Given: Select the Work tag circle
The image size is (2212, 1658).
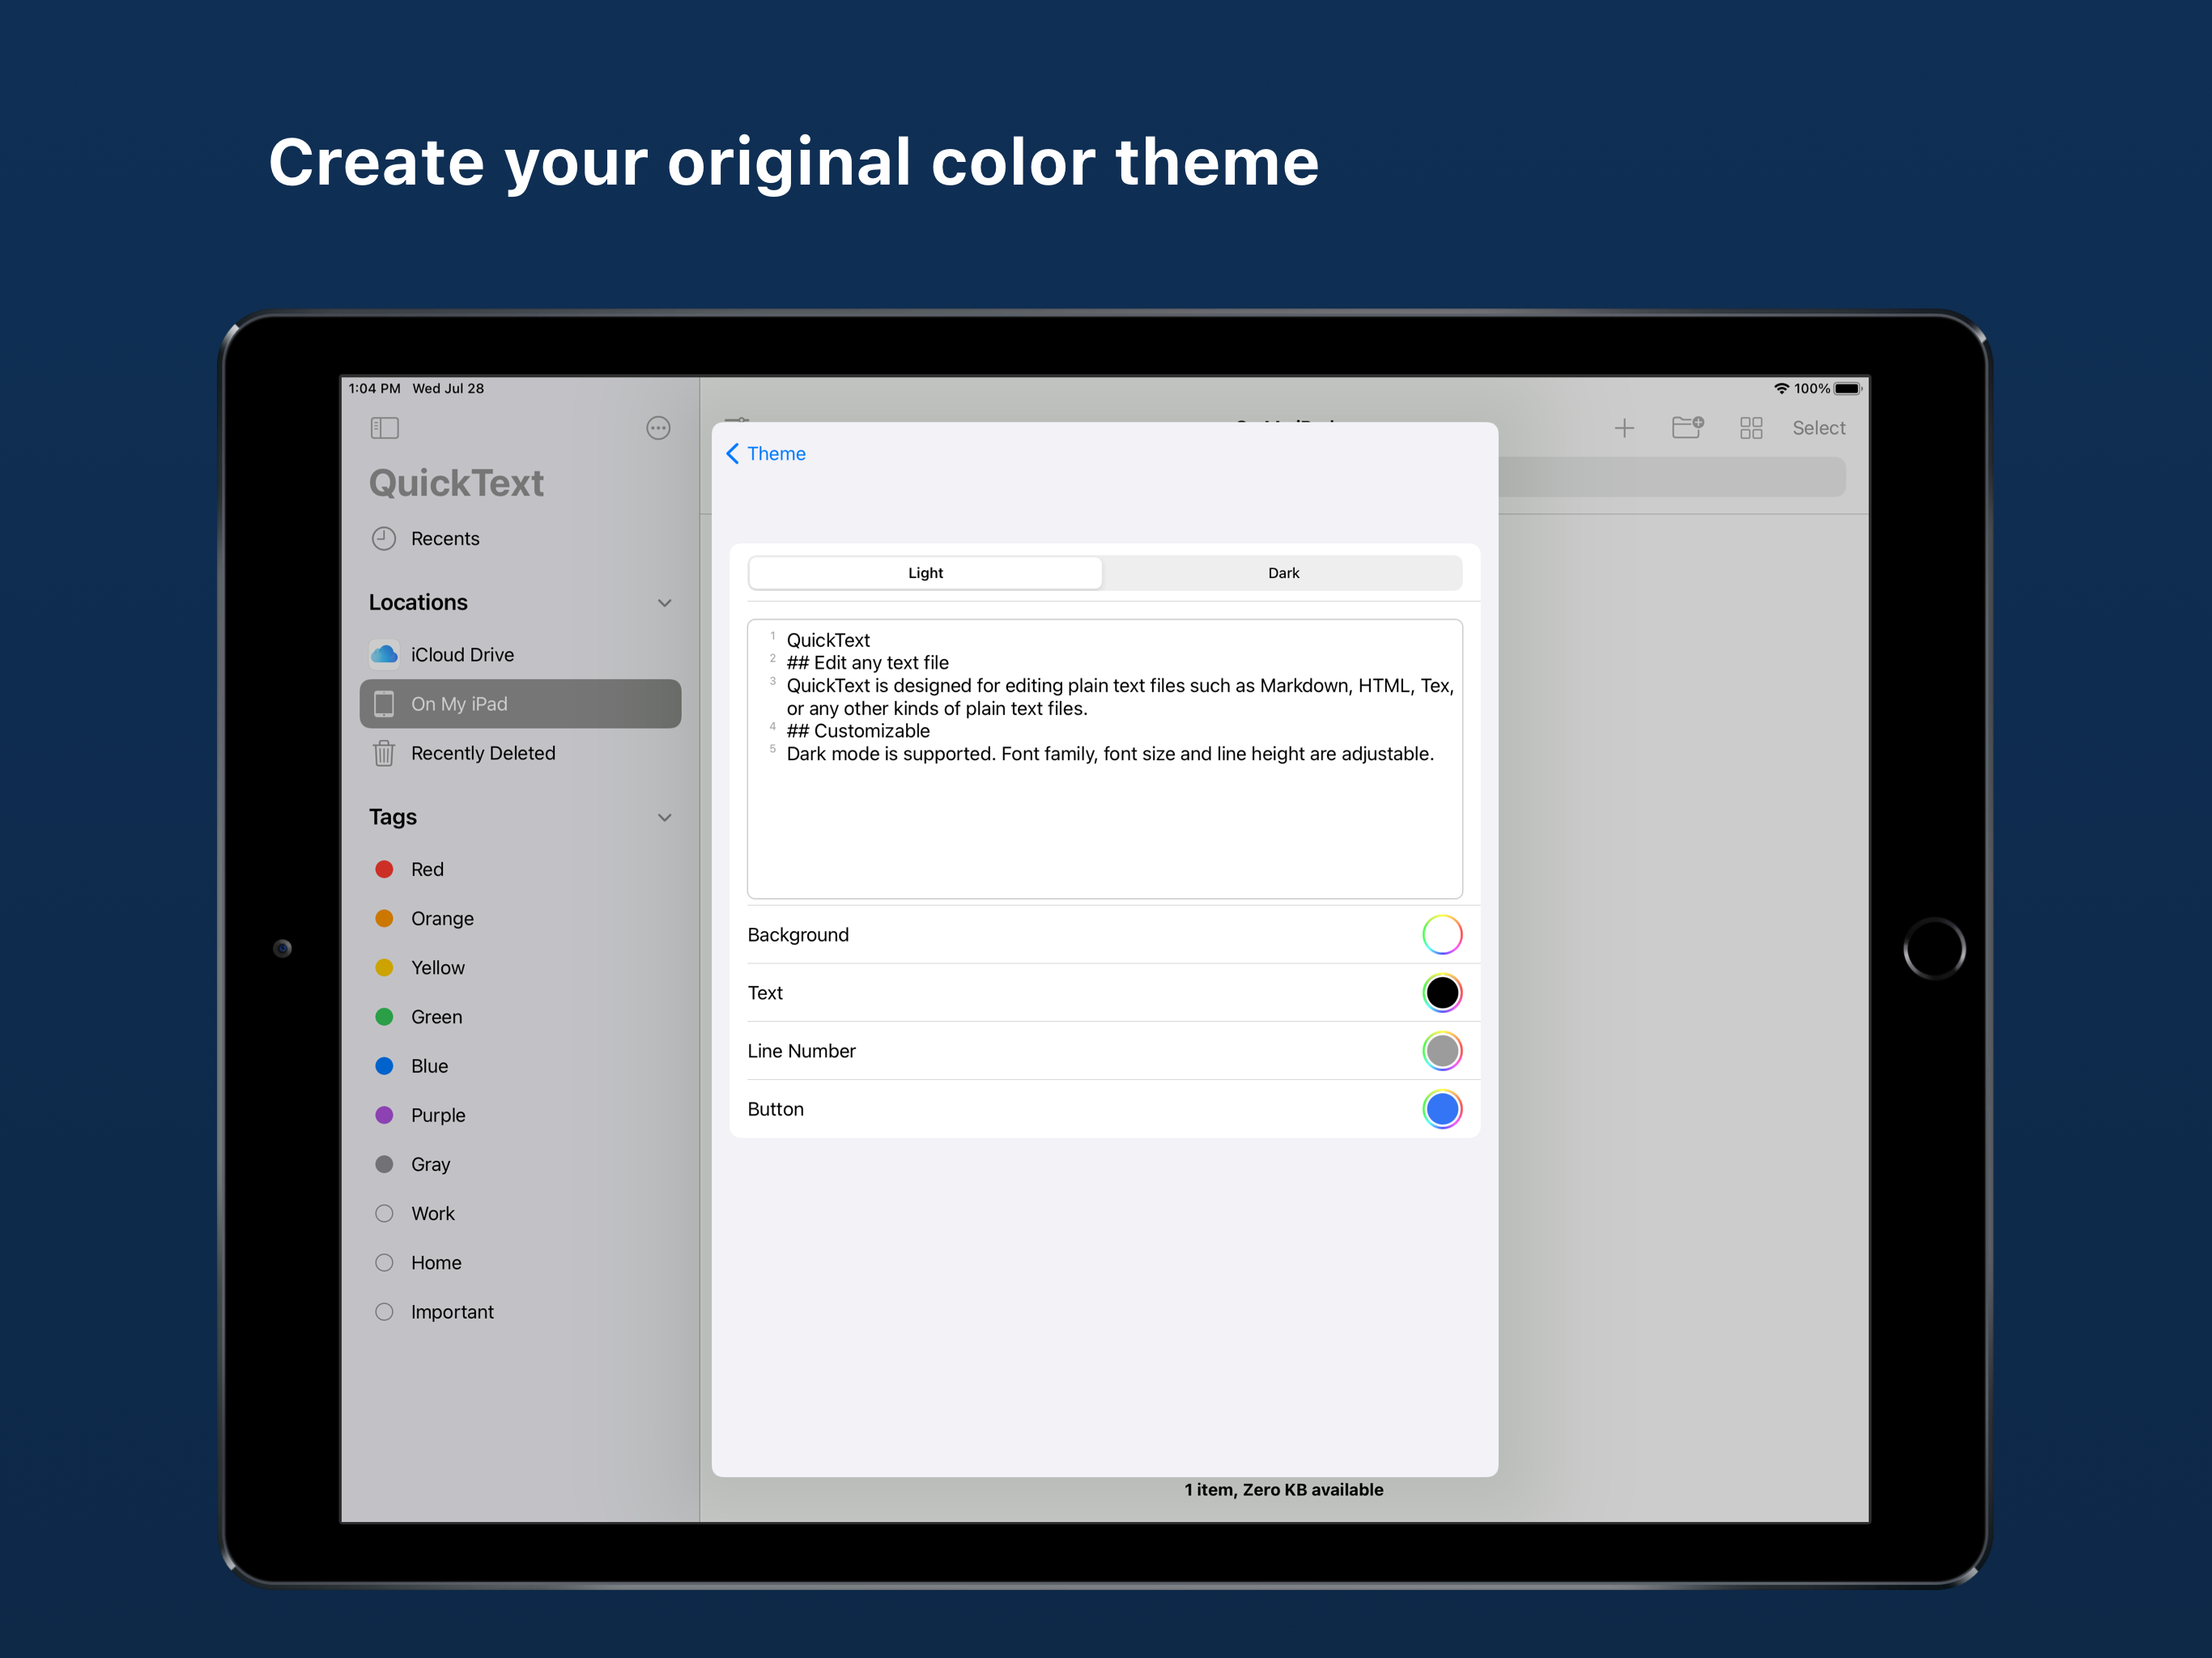Looking at the screenshot, I should point(384,1213).
